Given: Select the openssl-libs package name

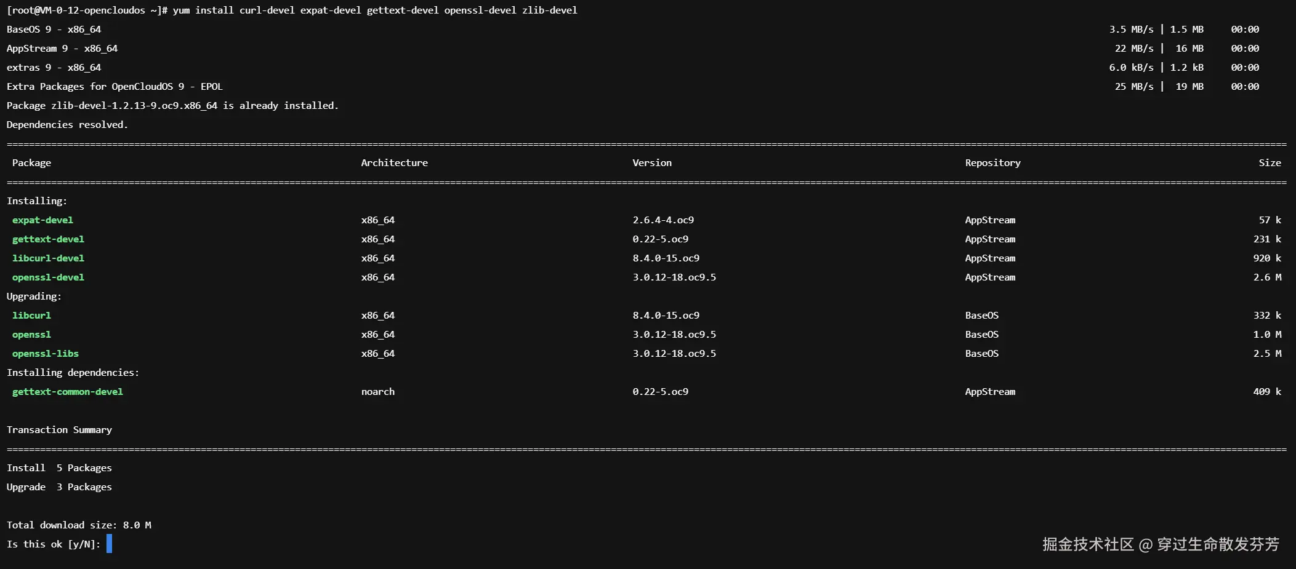Looking at the screenshot, I should pyautogui.click(x=46, y=354).
